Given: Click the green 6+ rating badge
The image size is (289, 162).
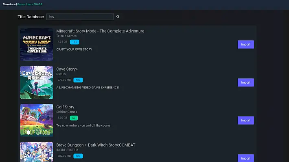Looking at the screenshot, I should click(74, 118).
